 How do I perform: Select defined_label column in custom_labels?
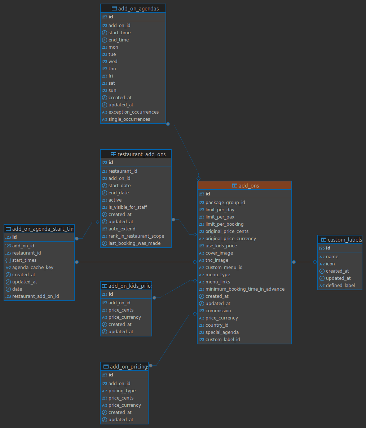coord(340,286)
